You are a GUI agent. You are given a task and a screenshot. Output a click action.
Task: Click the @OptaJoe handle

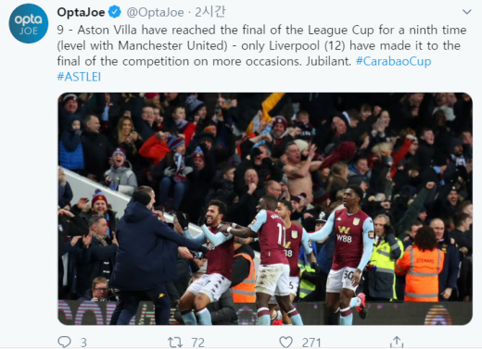[x=155, y=12]
